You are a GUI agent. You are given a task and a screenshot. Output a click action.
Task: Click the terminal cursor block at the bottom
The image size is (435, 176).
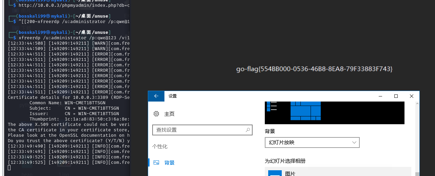[9, 168]
